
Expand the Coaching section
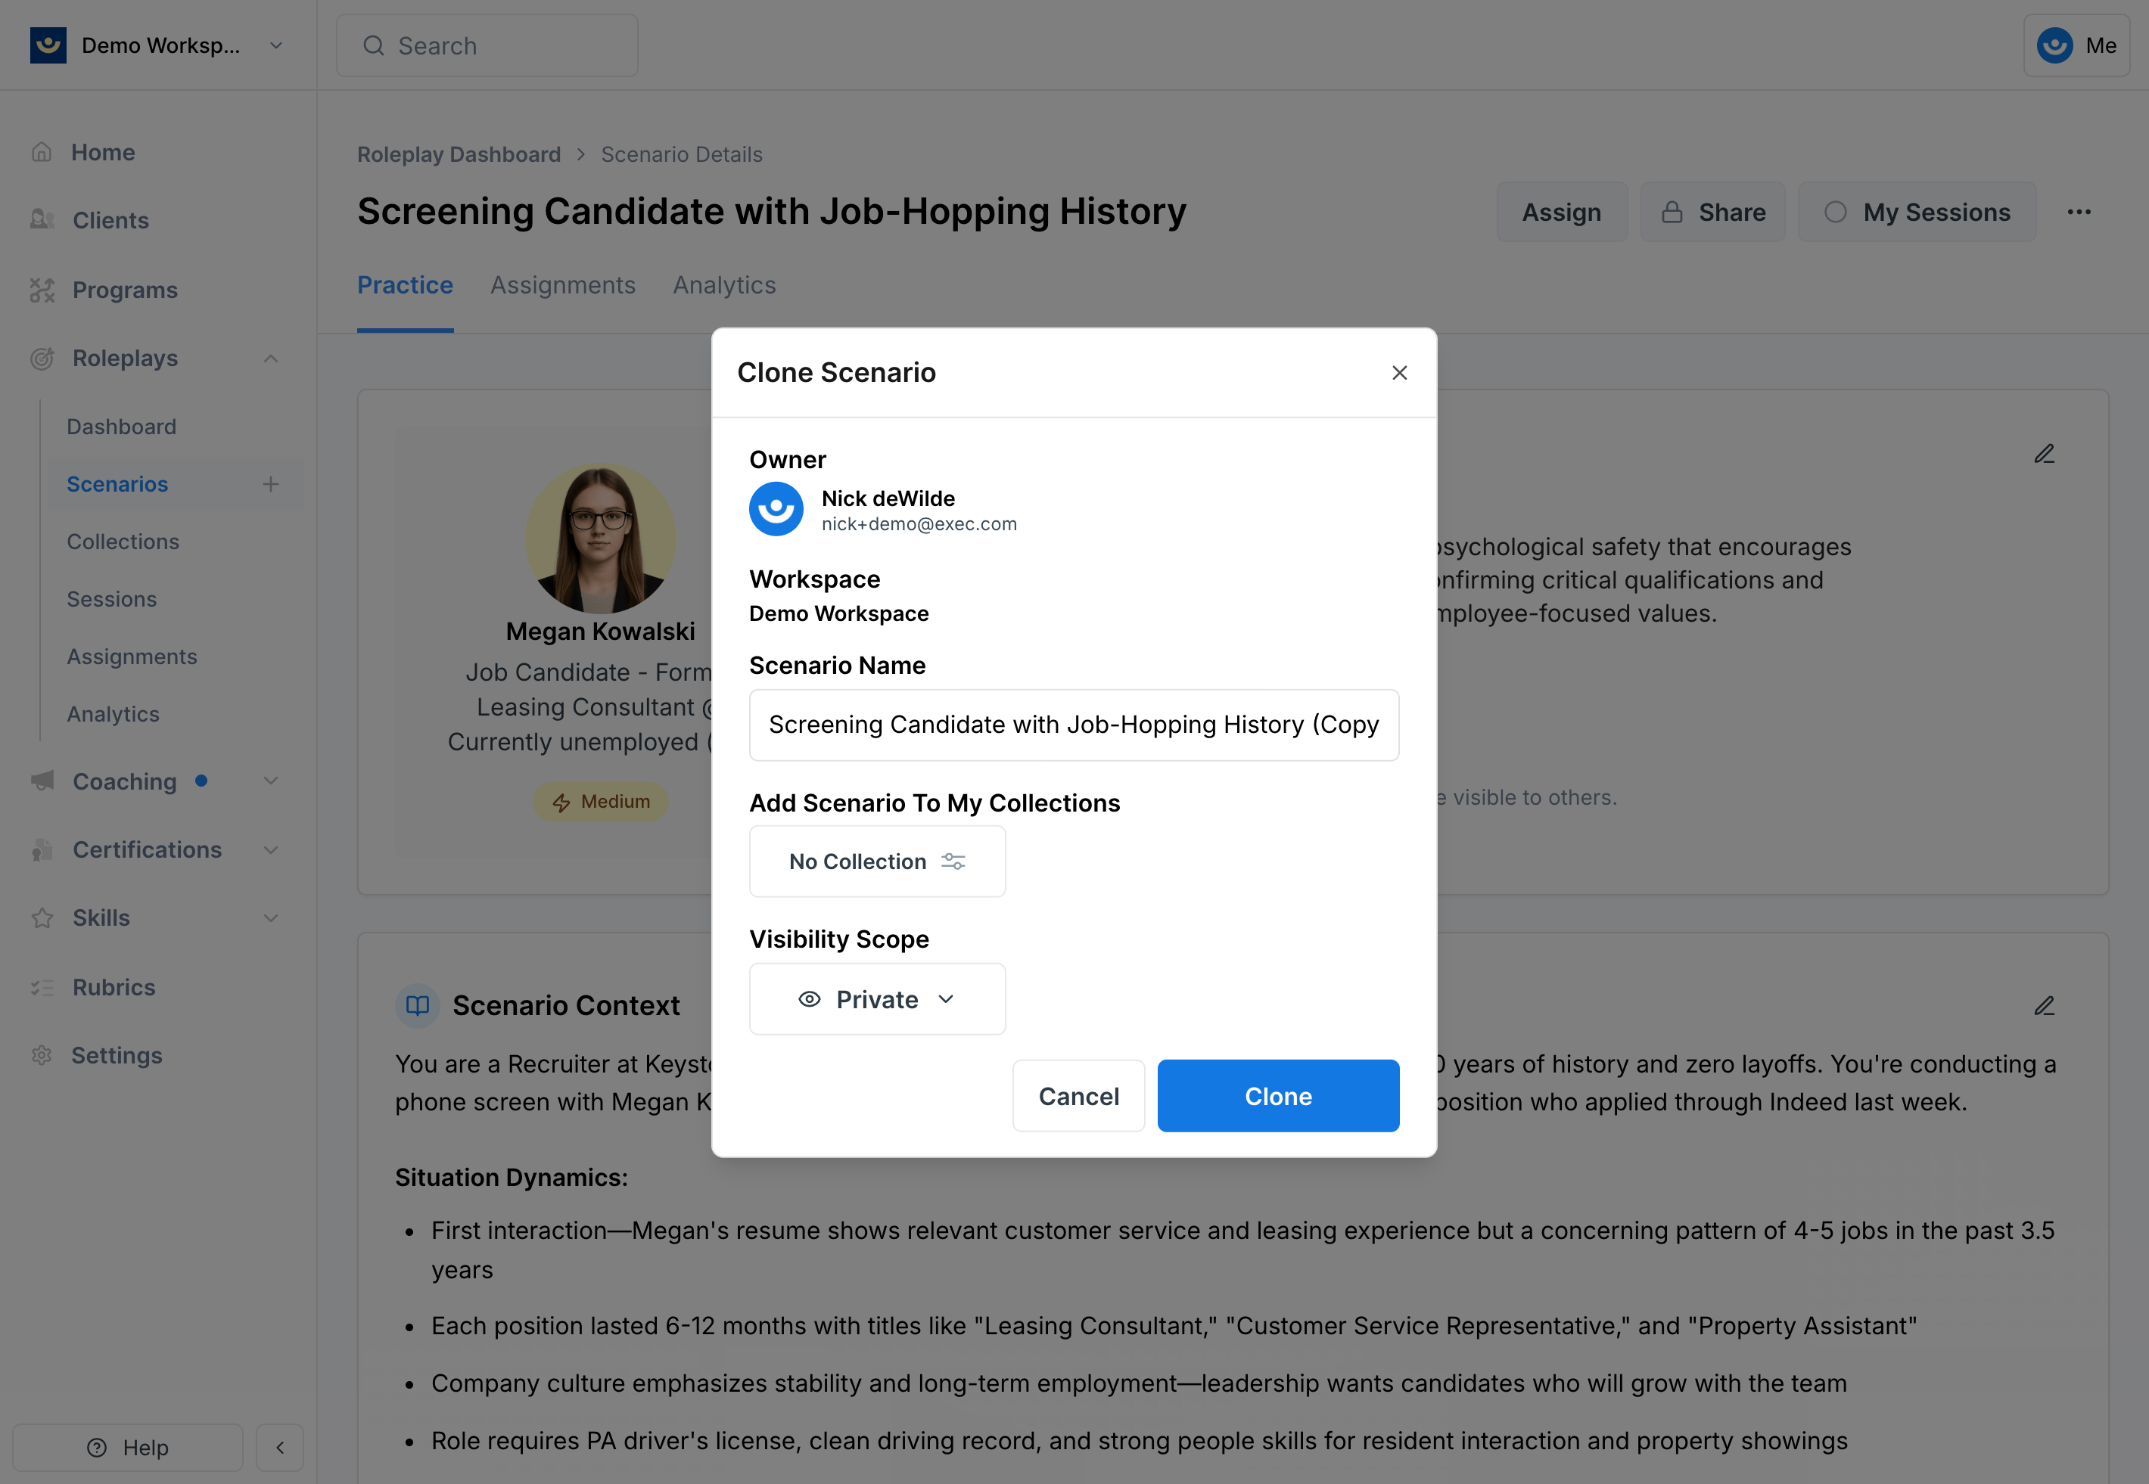271,781
